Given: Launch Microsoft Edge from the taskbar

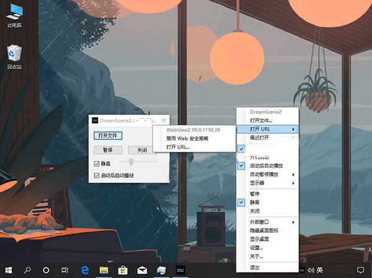Looking at the screenshot, I should coord(85,270).
